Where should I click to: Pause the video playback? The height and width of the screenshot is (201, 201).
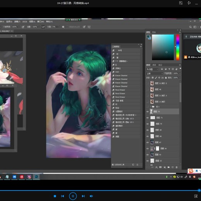pyautogui.click(x=73, y=196)
